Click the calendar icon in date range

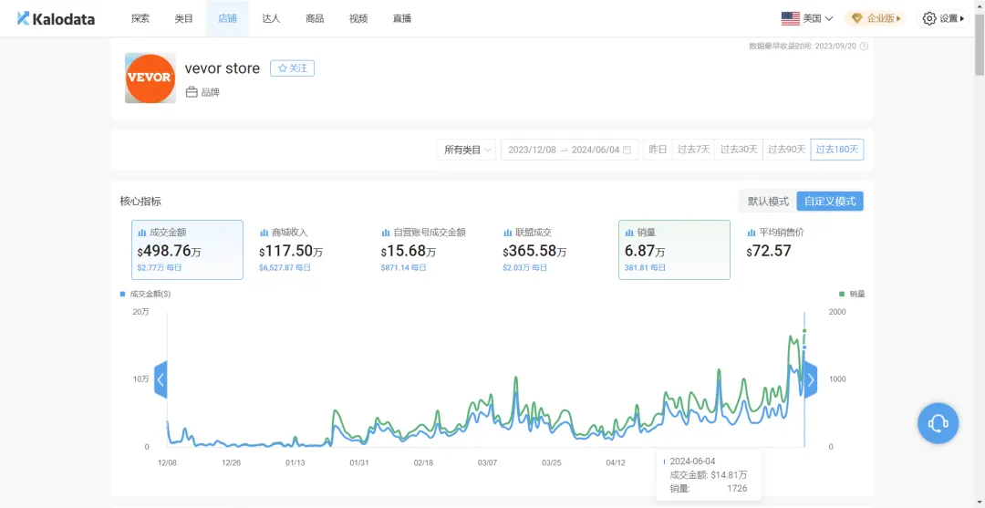coord(627,150)
